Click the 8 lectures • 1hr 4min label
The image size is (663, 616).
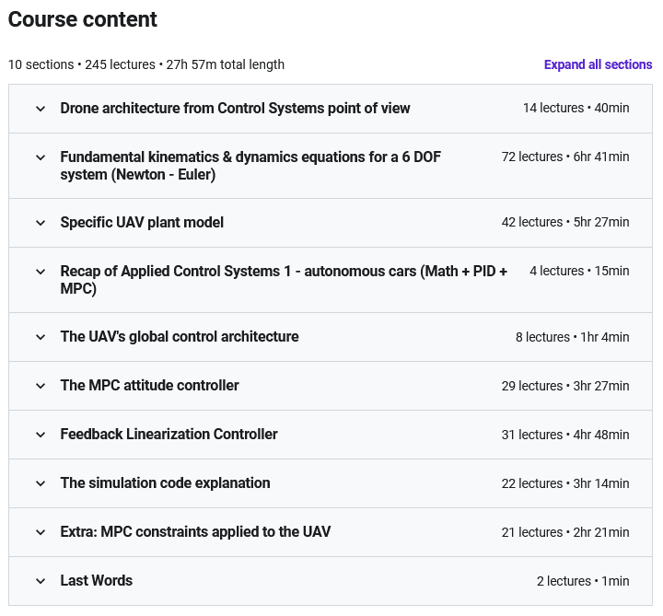pyautogui.click(x=572, y=337)
